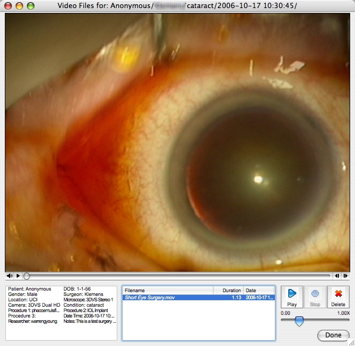Mute audio with the speaker icon
355x346 pixels.
pyautogui.click(x=10, y=276)
